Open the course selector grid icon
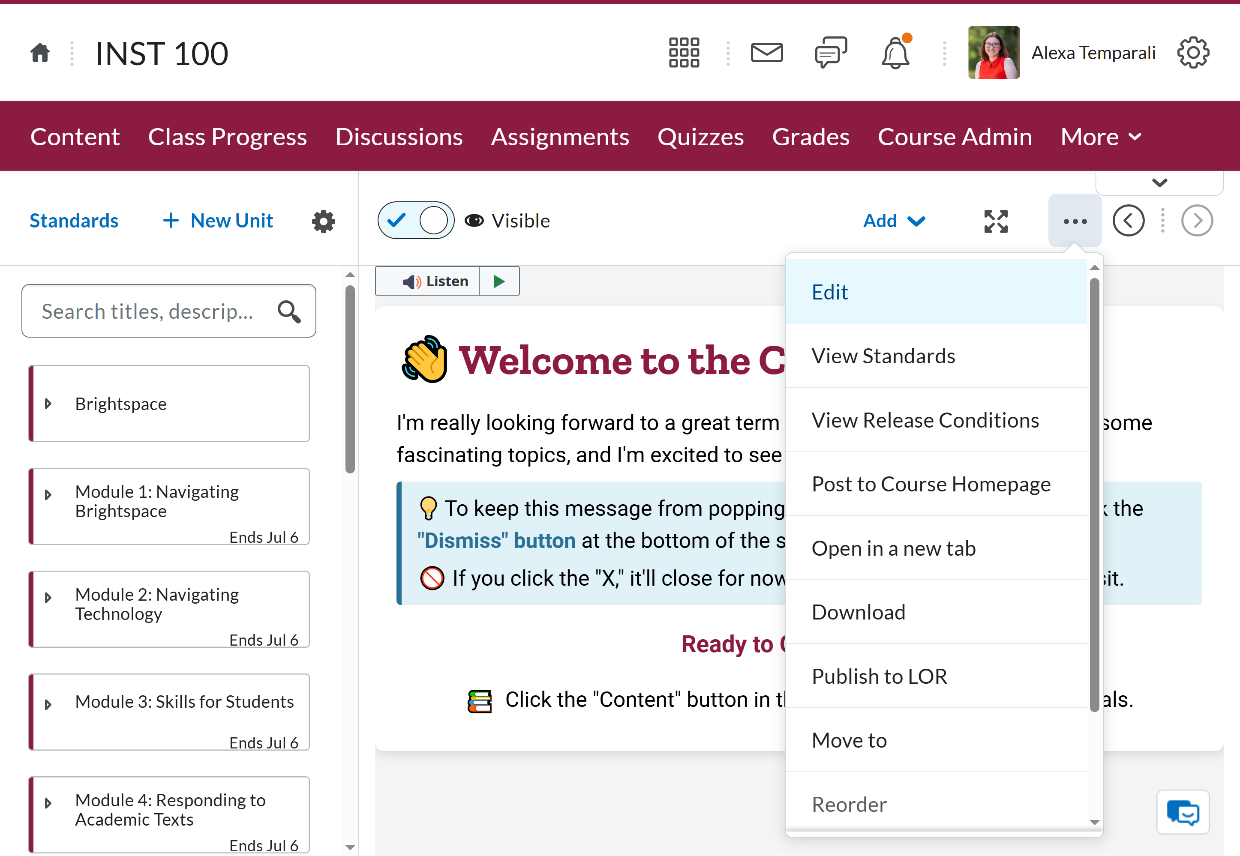 point(684,53)
